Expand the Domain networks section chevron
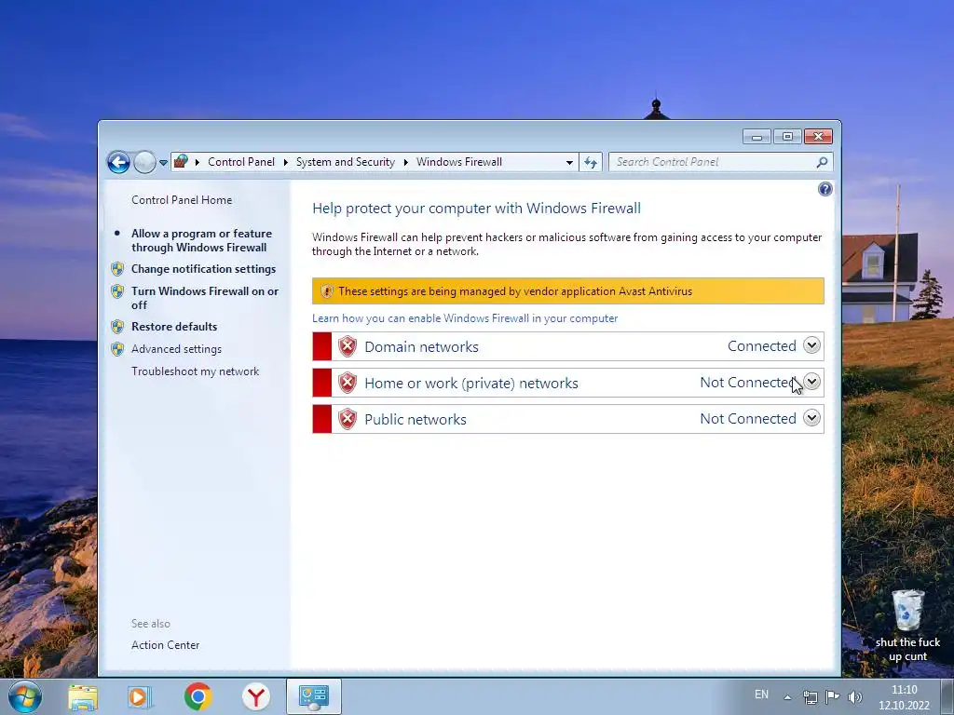This screenshot has width=954, height=715. click(x=811, y=345)
